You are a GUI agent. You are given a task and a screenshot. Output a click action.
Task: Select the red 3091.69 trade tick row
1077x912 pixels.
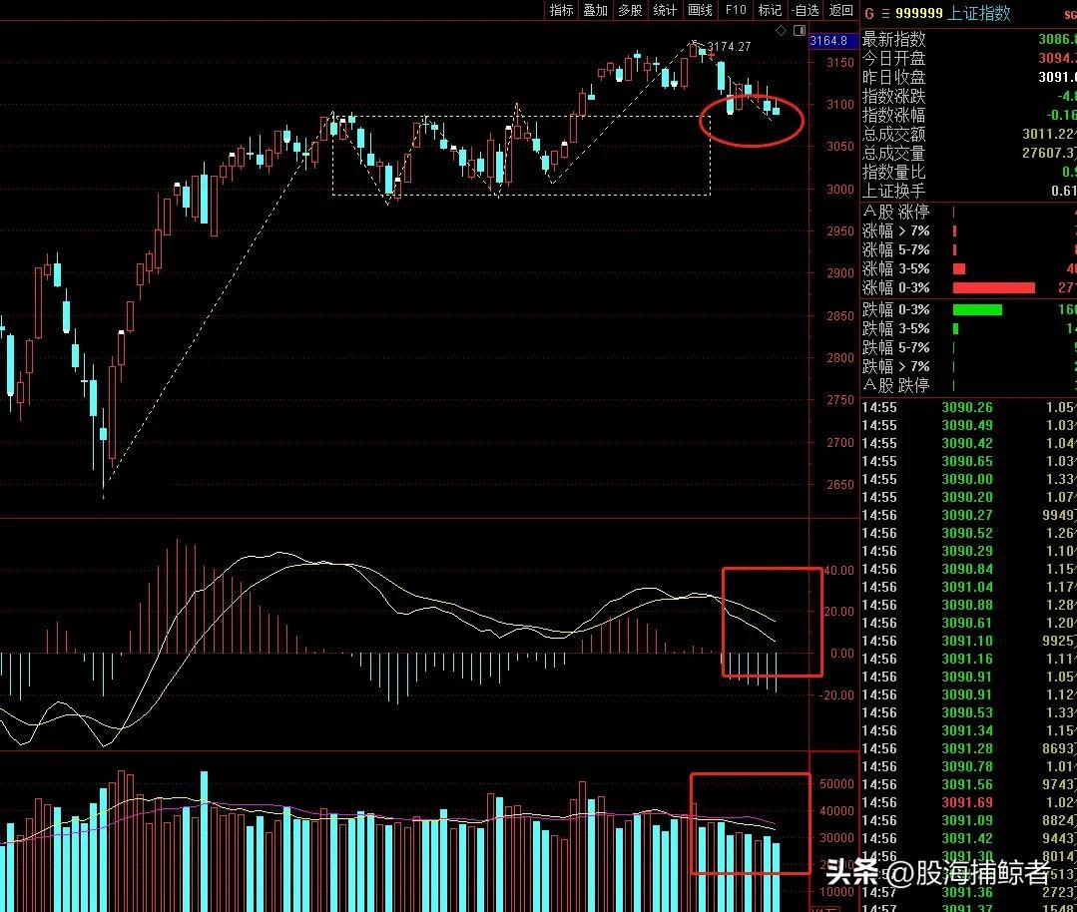966,802
